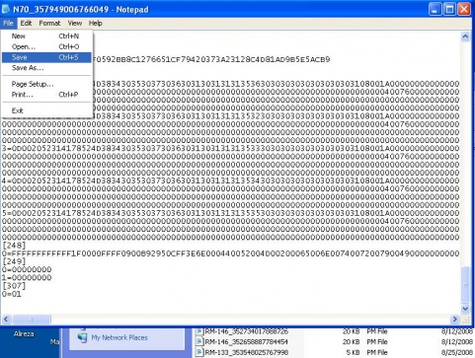Screen dimensions: 475x358
Task: Select file RM-133_353548025767998 in Explorer
Action: [x=246, y=352]
